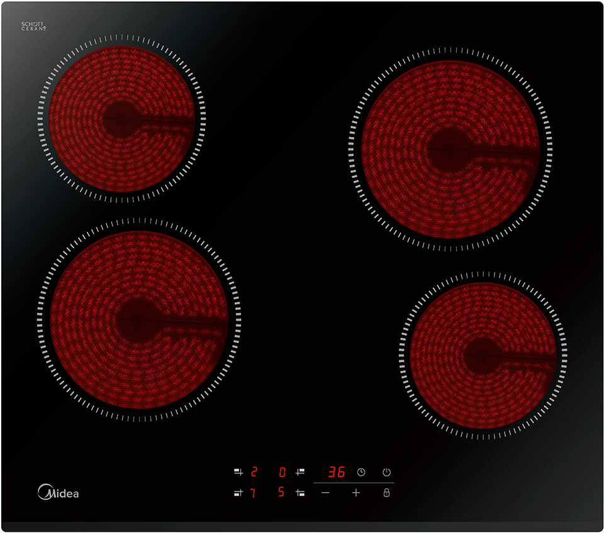604x533 pixels.
Task: Click the Midea brand logo
Action: click(59, 492)
